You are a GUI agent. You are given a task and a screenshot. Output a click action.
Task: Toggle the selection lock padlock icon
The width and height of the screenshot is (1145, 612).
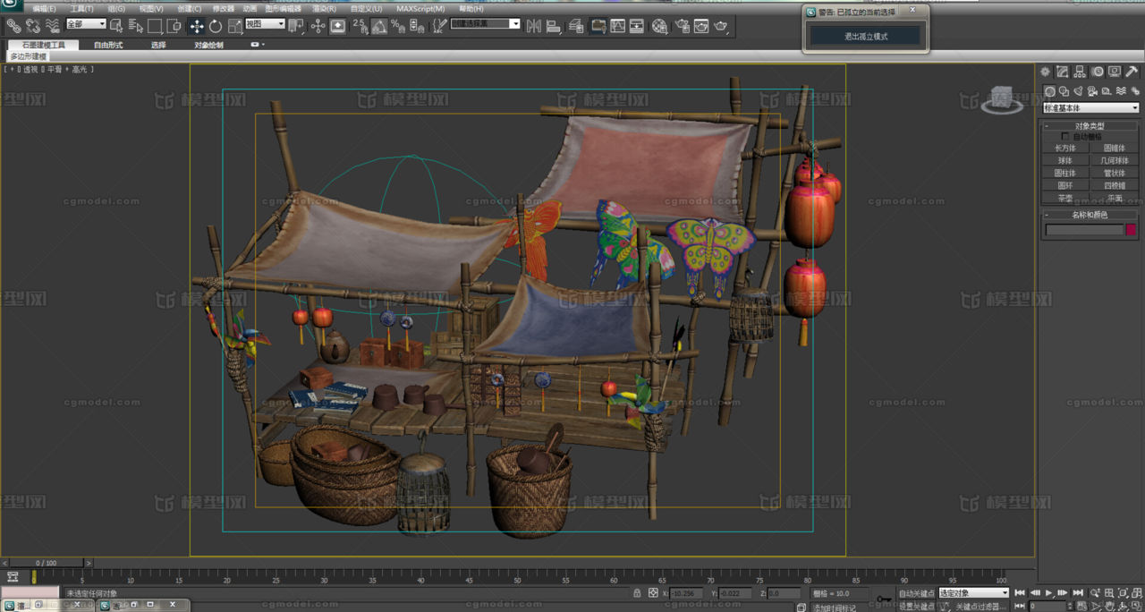tap(637, 593)
